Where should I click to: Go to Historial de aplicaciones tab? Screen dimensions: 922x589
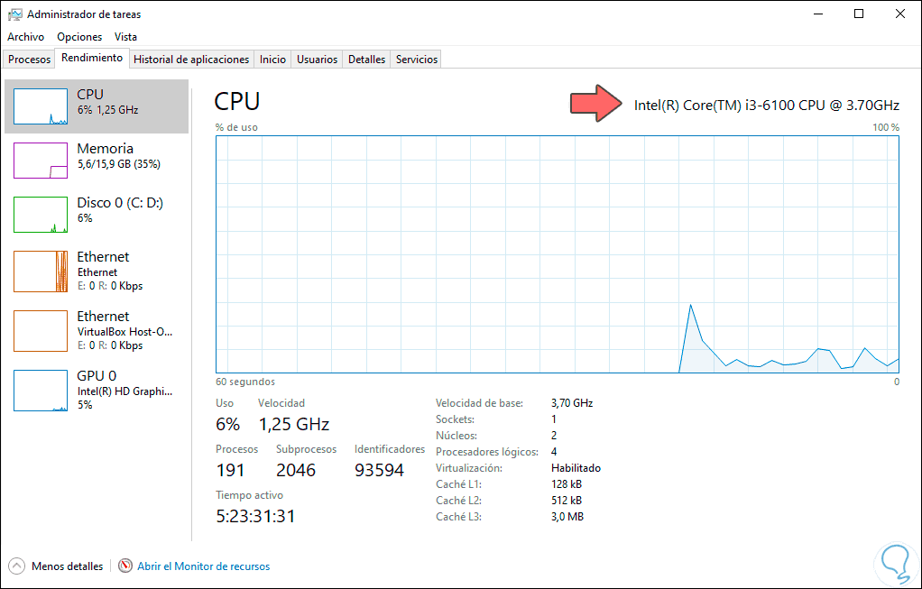pos(191,60)
